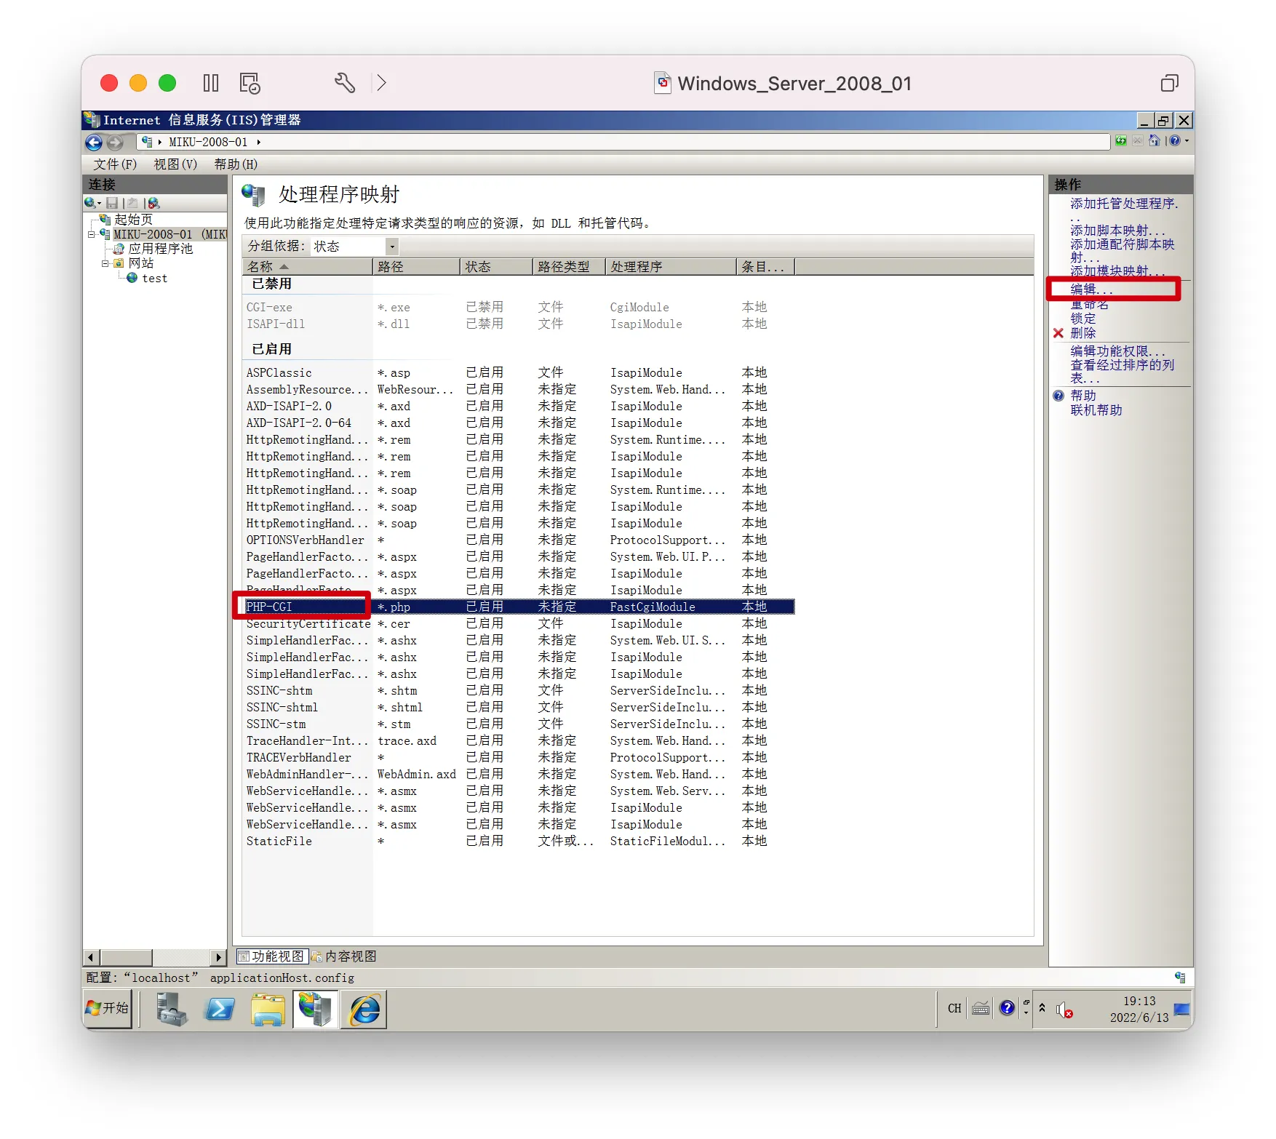Screen dimensions: 1276x1139
Task: Click the 编辑... action link
Action: [x=1091, y=289]
